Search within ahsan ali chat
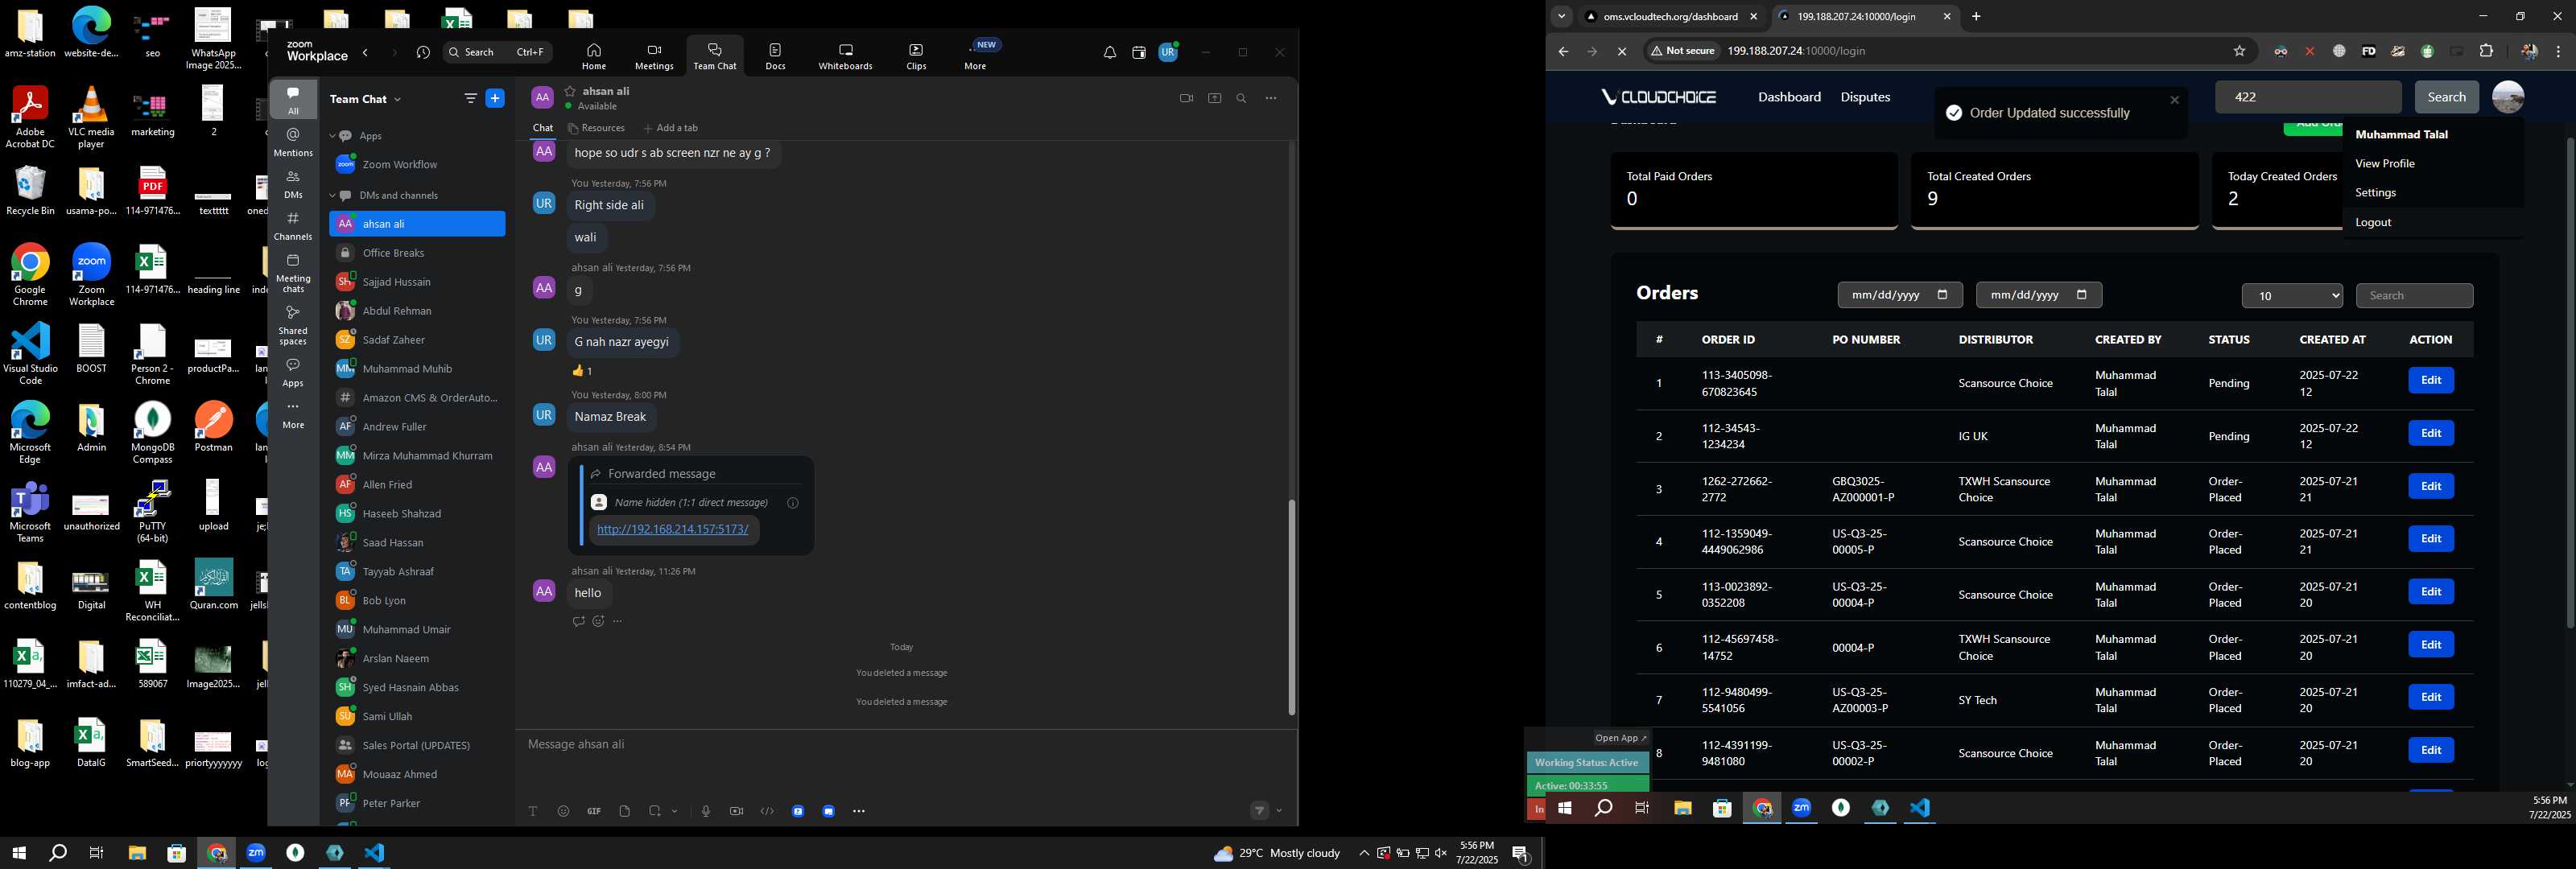This screenshot has height=869, width=2576. click(x=1241, y=98)
